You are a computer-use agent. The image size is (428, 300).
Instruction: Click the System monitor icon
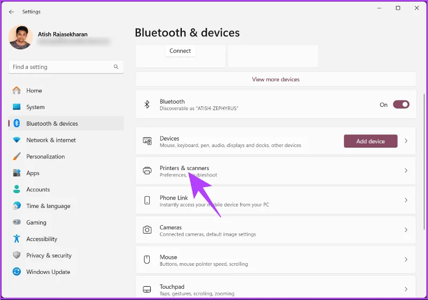pos(17,107)
